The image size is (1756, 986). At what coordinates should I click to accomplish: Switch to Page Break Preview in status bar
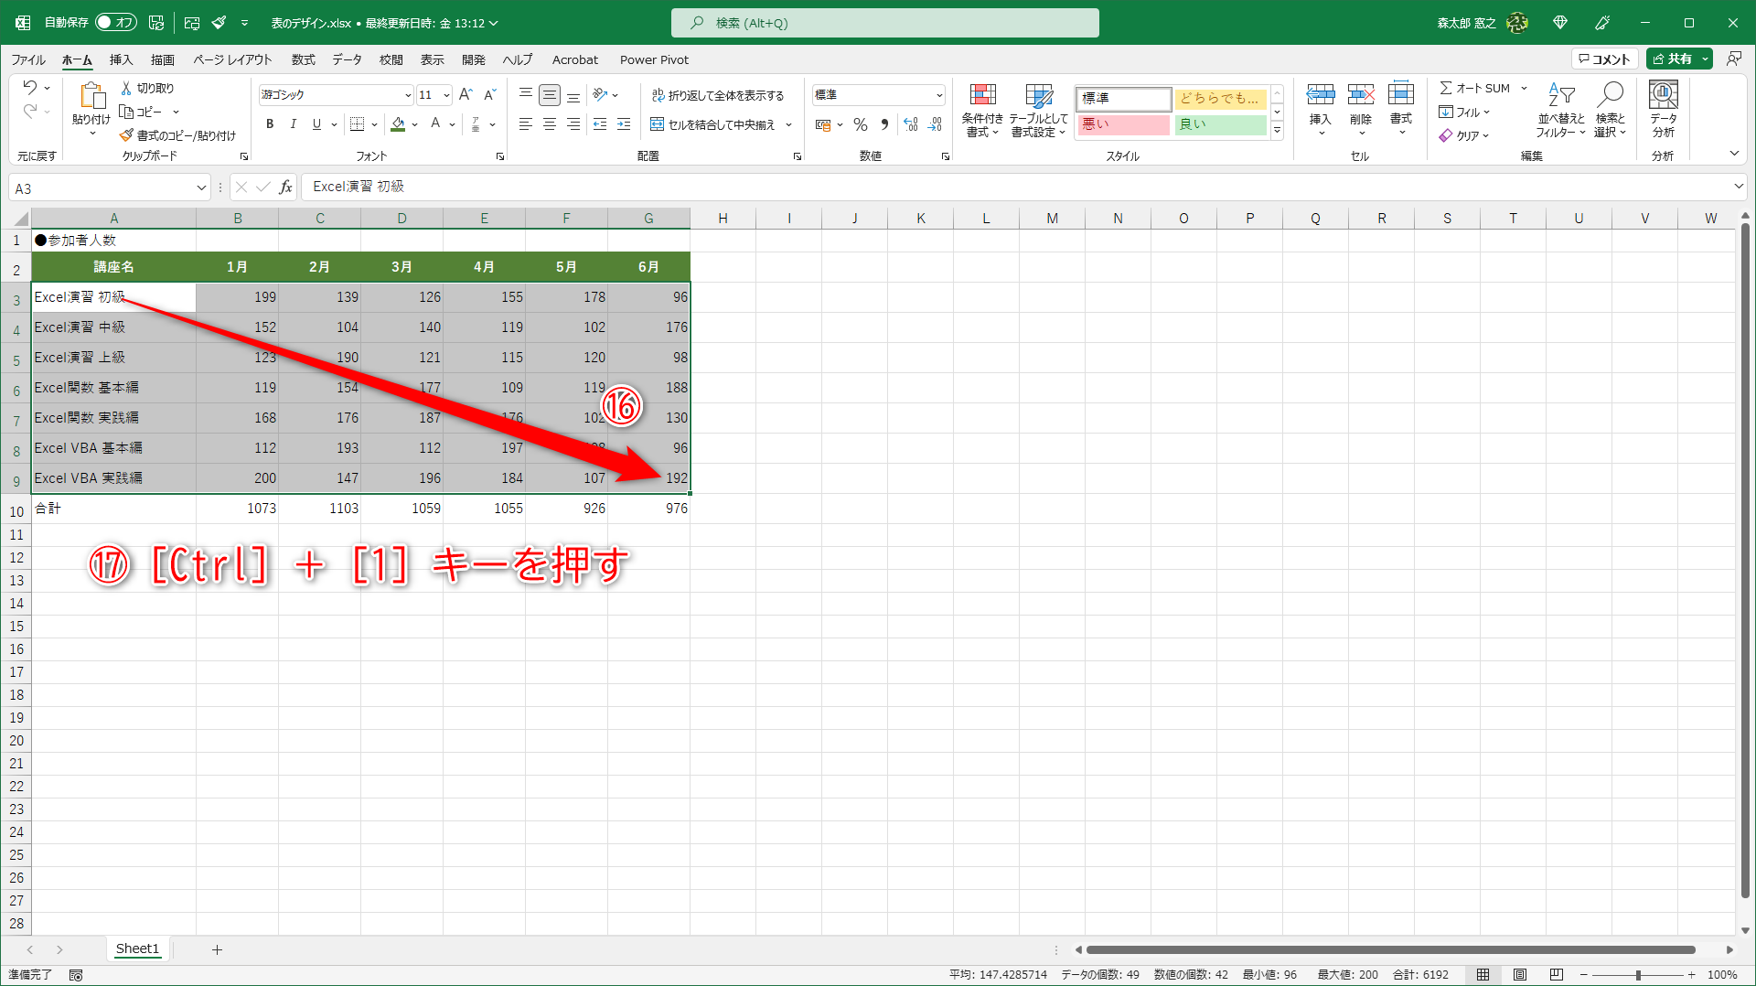1557,975
